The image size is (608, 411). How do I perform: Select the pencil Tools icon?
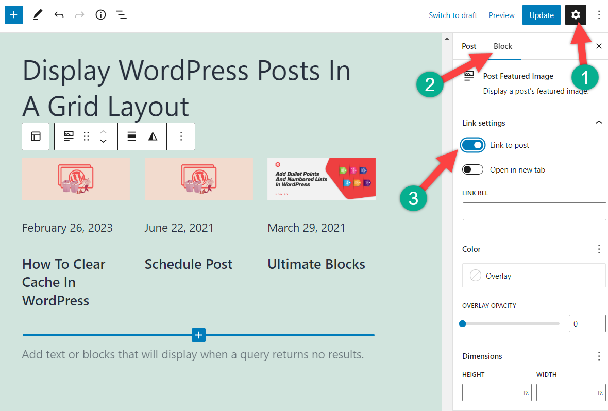37,14
